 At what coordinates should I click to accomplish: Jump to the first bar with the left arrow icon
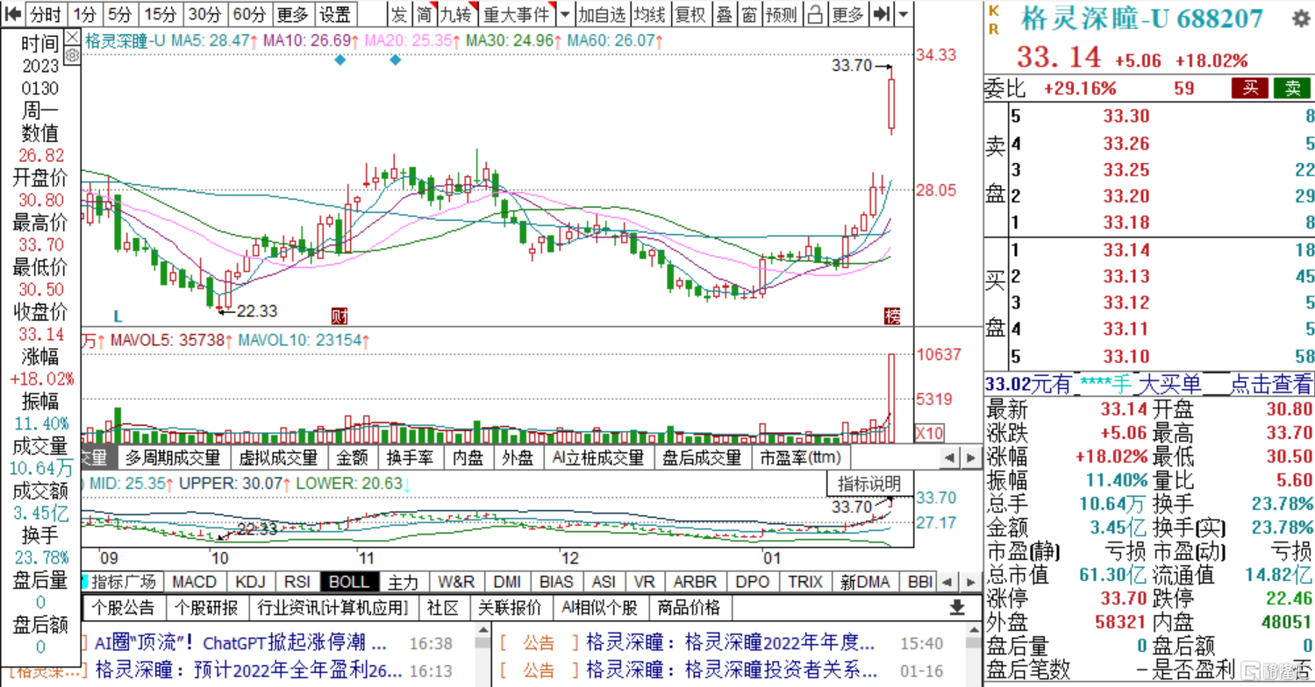pos(13,14)
